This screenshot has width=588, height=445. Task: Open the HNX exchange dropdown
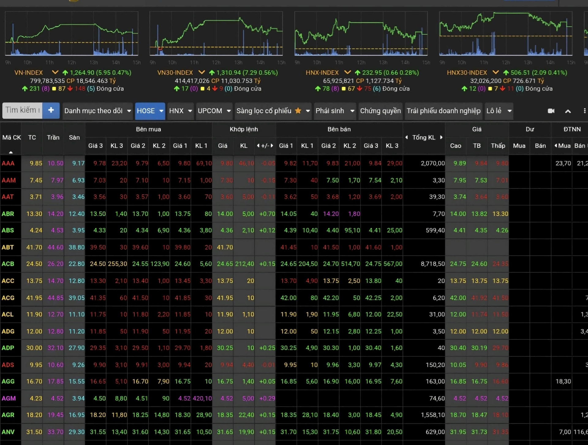[180, 111]
